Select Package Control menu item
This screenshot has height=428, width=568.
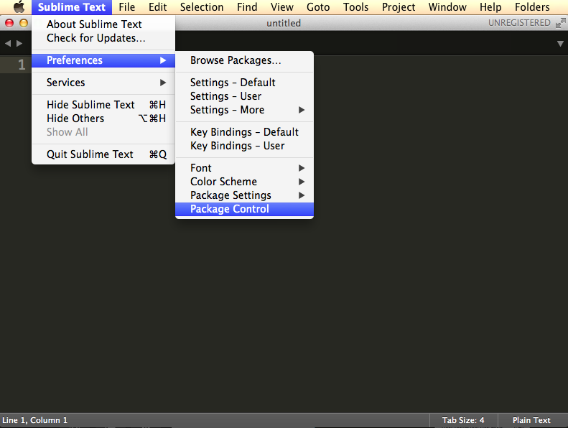pyautogui.click(x=245, y=209)
